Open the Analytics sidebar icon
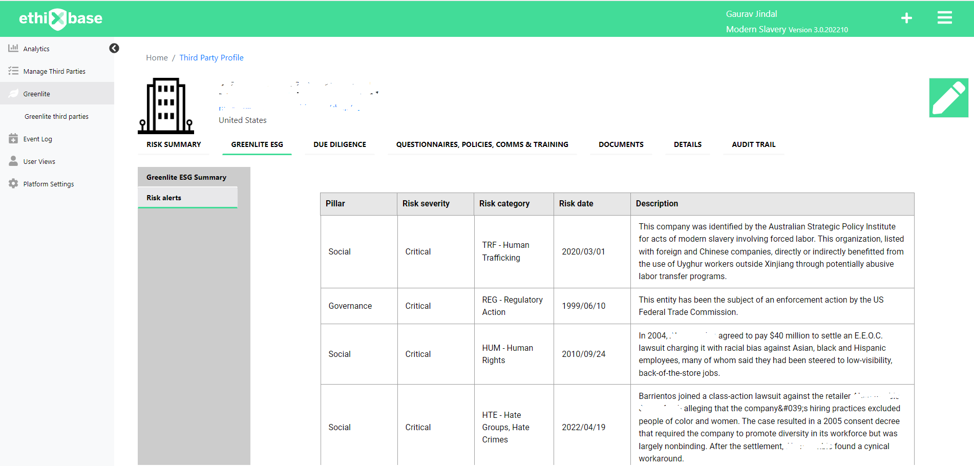 (x=13, y=48)
